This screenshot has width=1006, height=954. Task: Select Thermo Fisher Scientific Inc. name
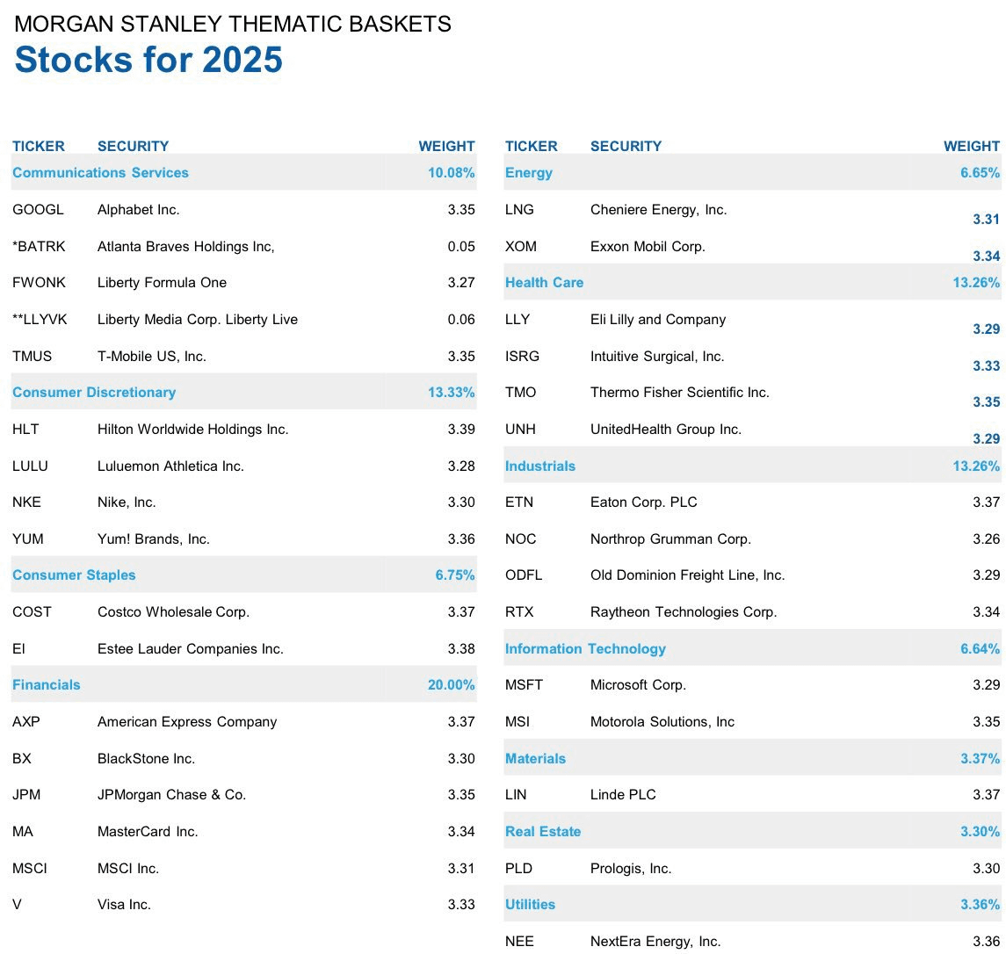tap(679, 393)
